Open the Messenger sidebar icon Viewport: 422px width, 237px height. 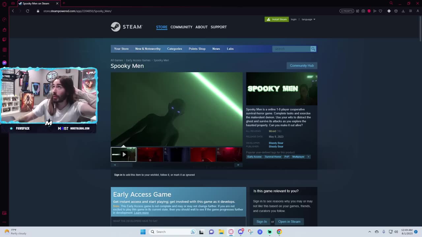[4, 63]
